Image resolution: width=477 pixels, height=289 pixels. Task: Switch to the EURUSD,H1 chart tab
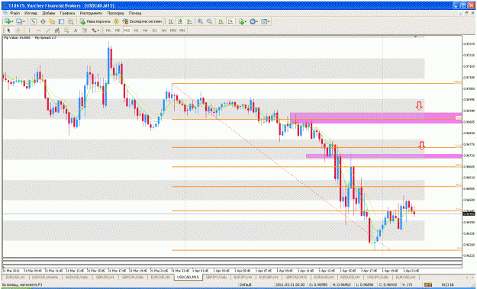[x=15, y=277]
